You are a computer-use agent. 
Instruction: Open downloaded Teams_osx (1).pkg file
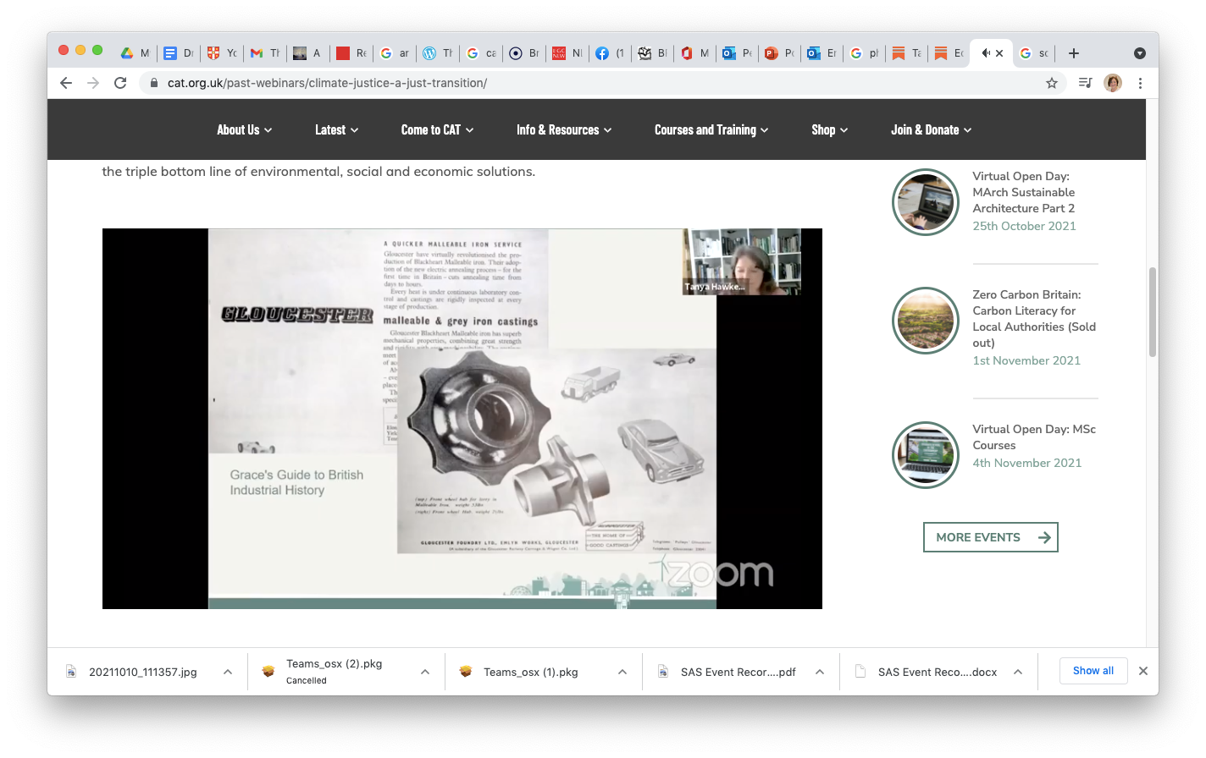531,672
